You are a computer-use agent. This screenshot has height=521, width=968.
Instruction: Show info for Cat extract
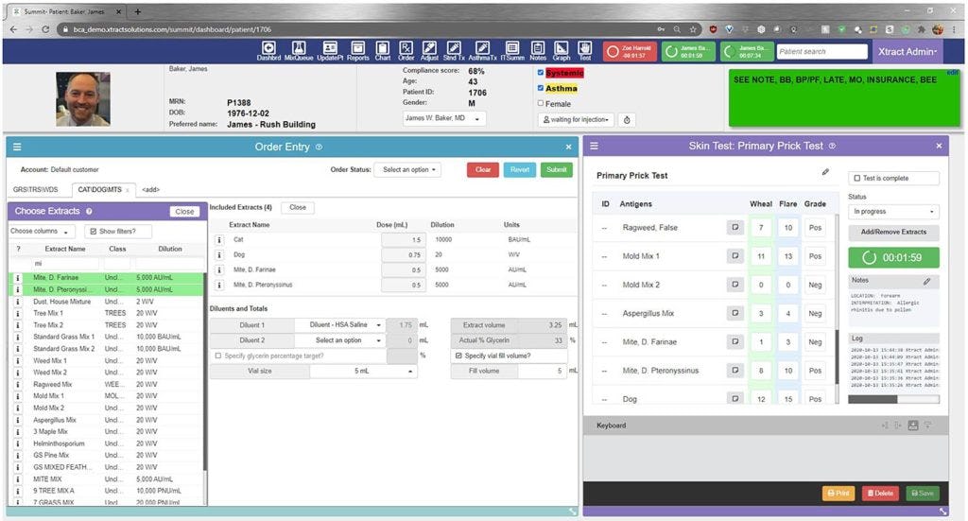[x=219, y=239]
